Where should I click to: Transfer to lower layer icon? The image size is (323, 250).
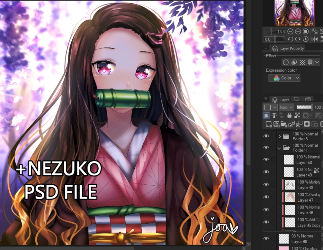click(x=292, y=124)
